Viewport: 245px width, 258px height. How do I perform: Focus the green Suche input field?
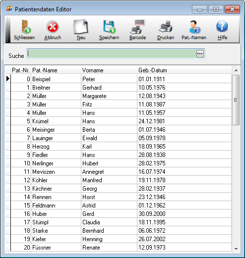pyautogui.click(x=112, y=53)
